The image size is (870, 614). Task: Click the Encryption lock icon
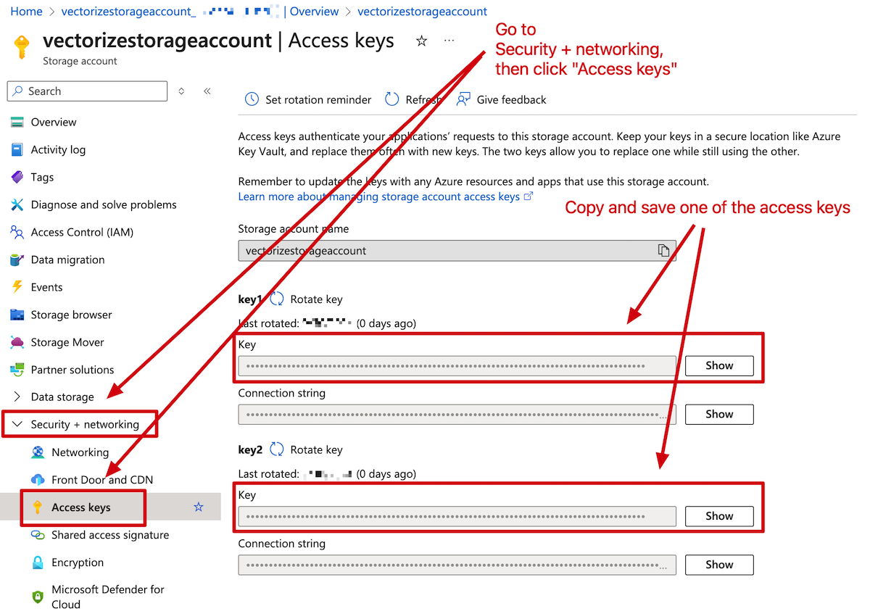(38, 563)
